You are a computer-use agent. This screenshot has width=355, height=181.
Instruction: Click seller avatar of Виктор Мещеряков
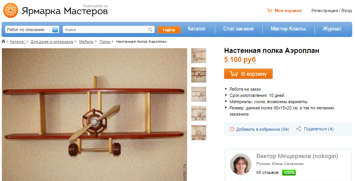click(x=241, y=164)
